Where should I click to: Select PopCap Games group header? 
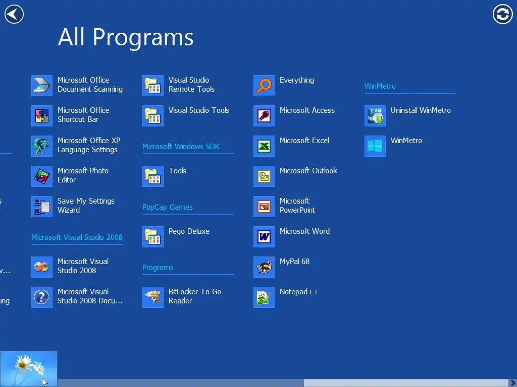(x=168, y=207)
